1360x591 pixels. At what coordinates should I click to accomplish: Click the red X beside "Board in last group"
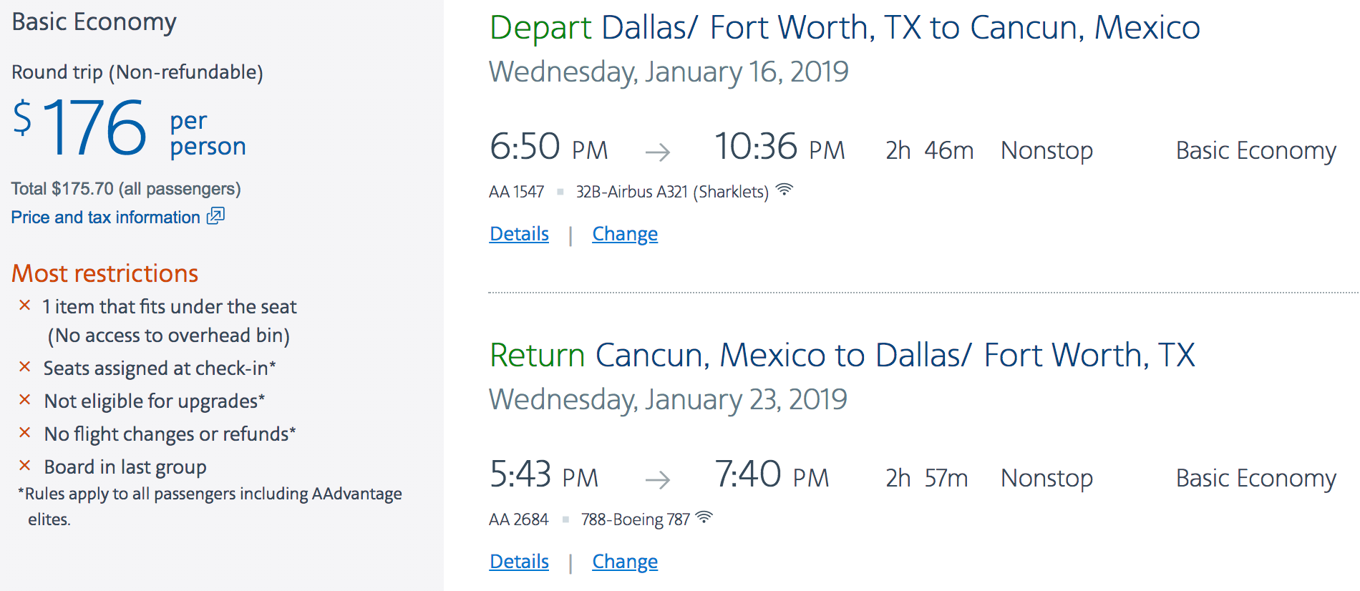pyautogui.click(x=25, y=466)
